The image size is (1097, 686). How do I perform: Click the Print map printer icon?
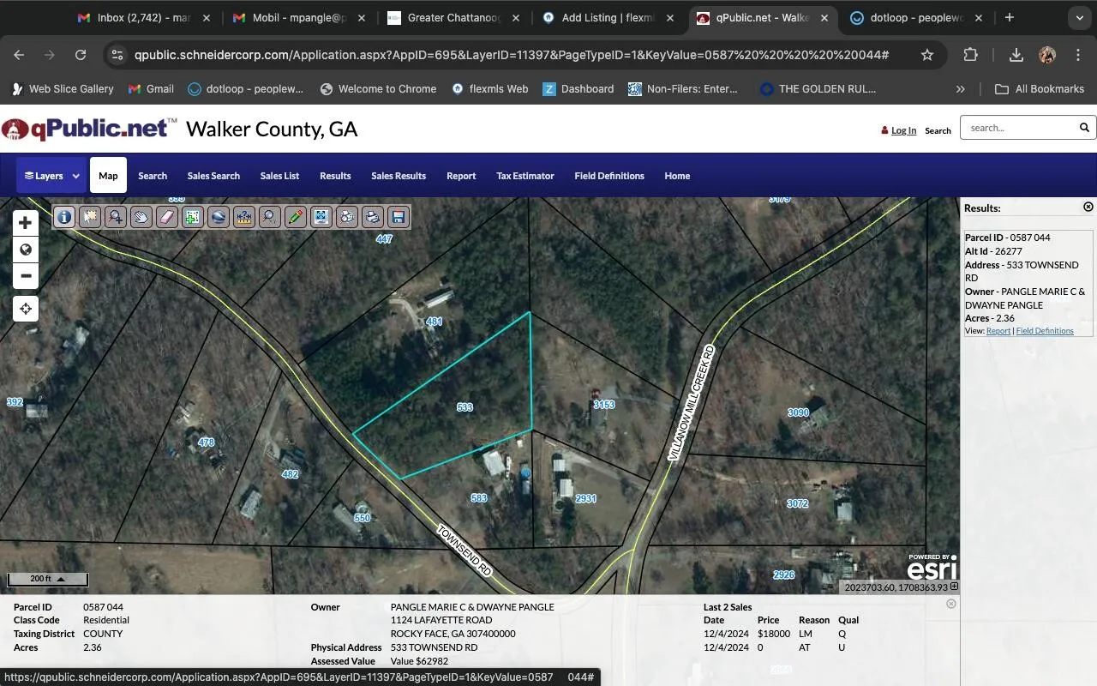pos(372,217)
